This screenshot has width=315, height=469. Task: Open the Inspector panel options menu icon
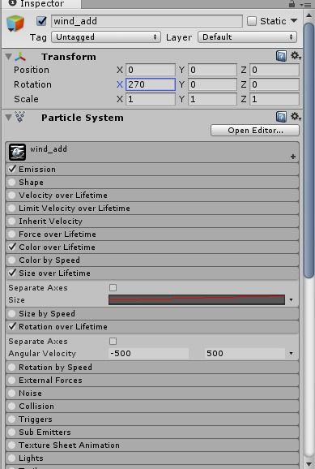pyautogui.click(x=306, y=4)
